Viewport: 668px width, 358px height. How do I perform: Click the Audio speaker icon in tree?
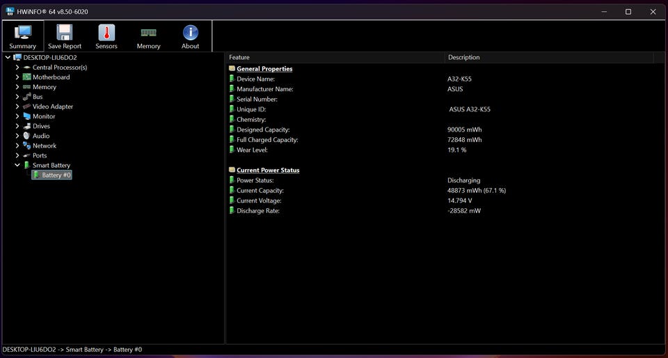(x=27, y=136)
